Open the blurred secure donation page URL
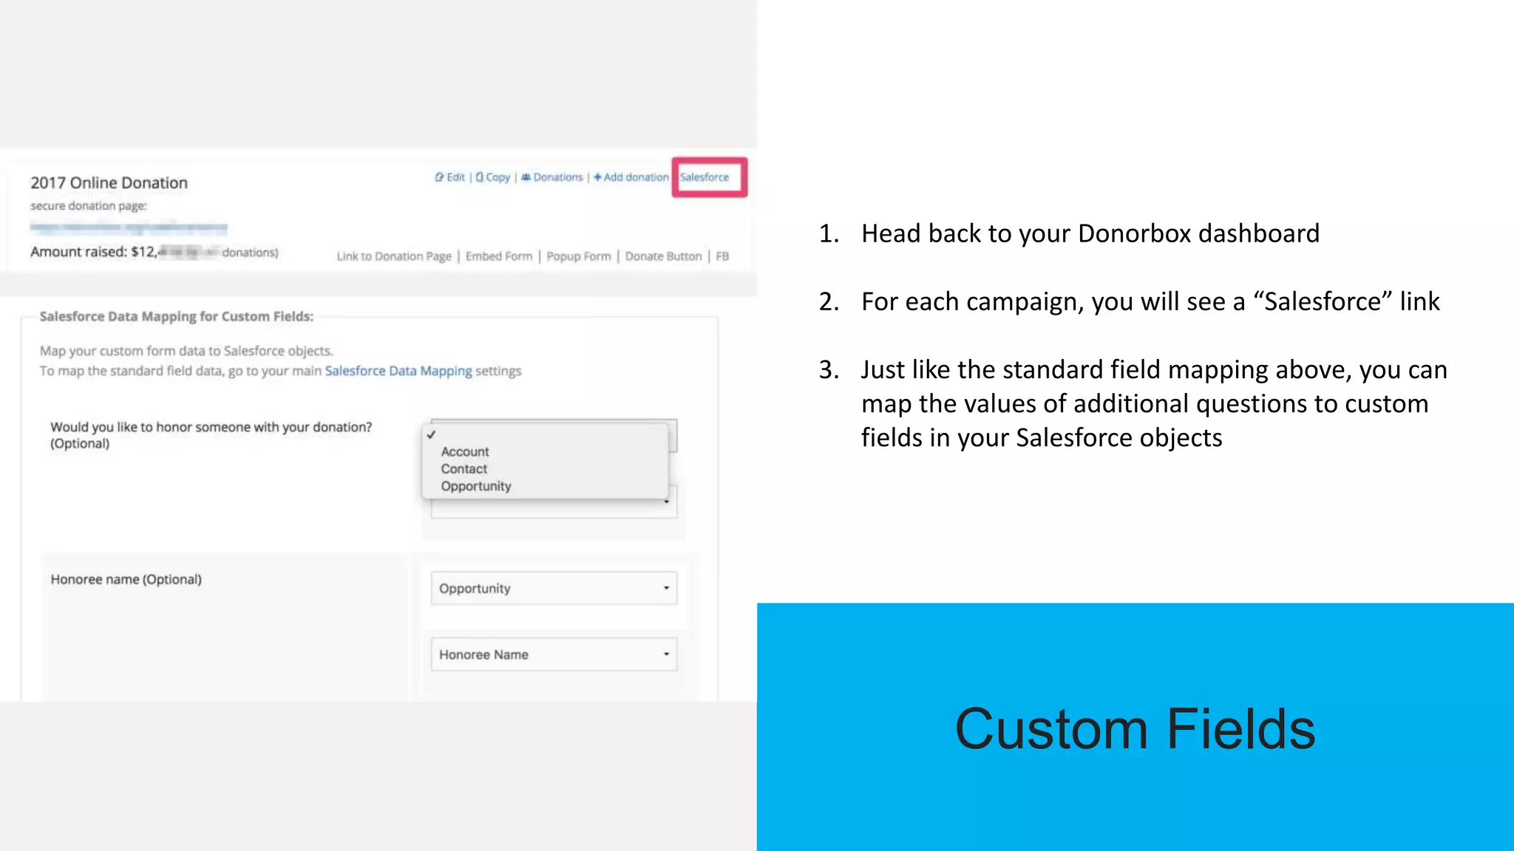Screen dimensions: 1514x851 point(129,228)
